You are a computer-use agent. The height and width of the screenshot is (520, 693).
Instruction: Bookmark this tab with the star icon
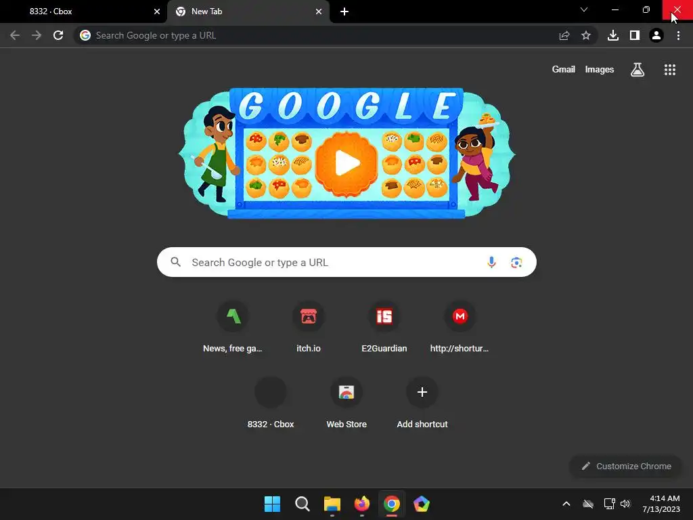point(586,35)
